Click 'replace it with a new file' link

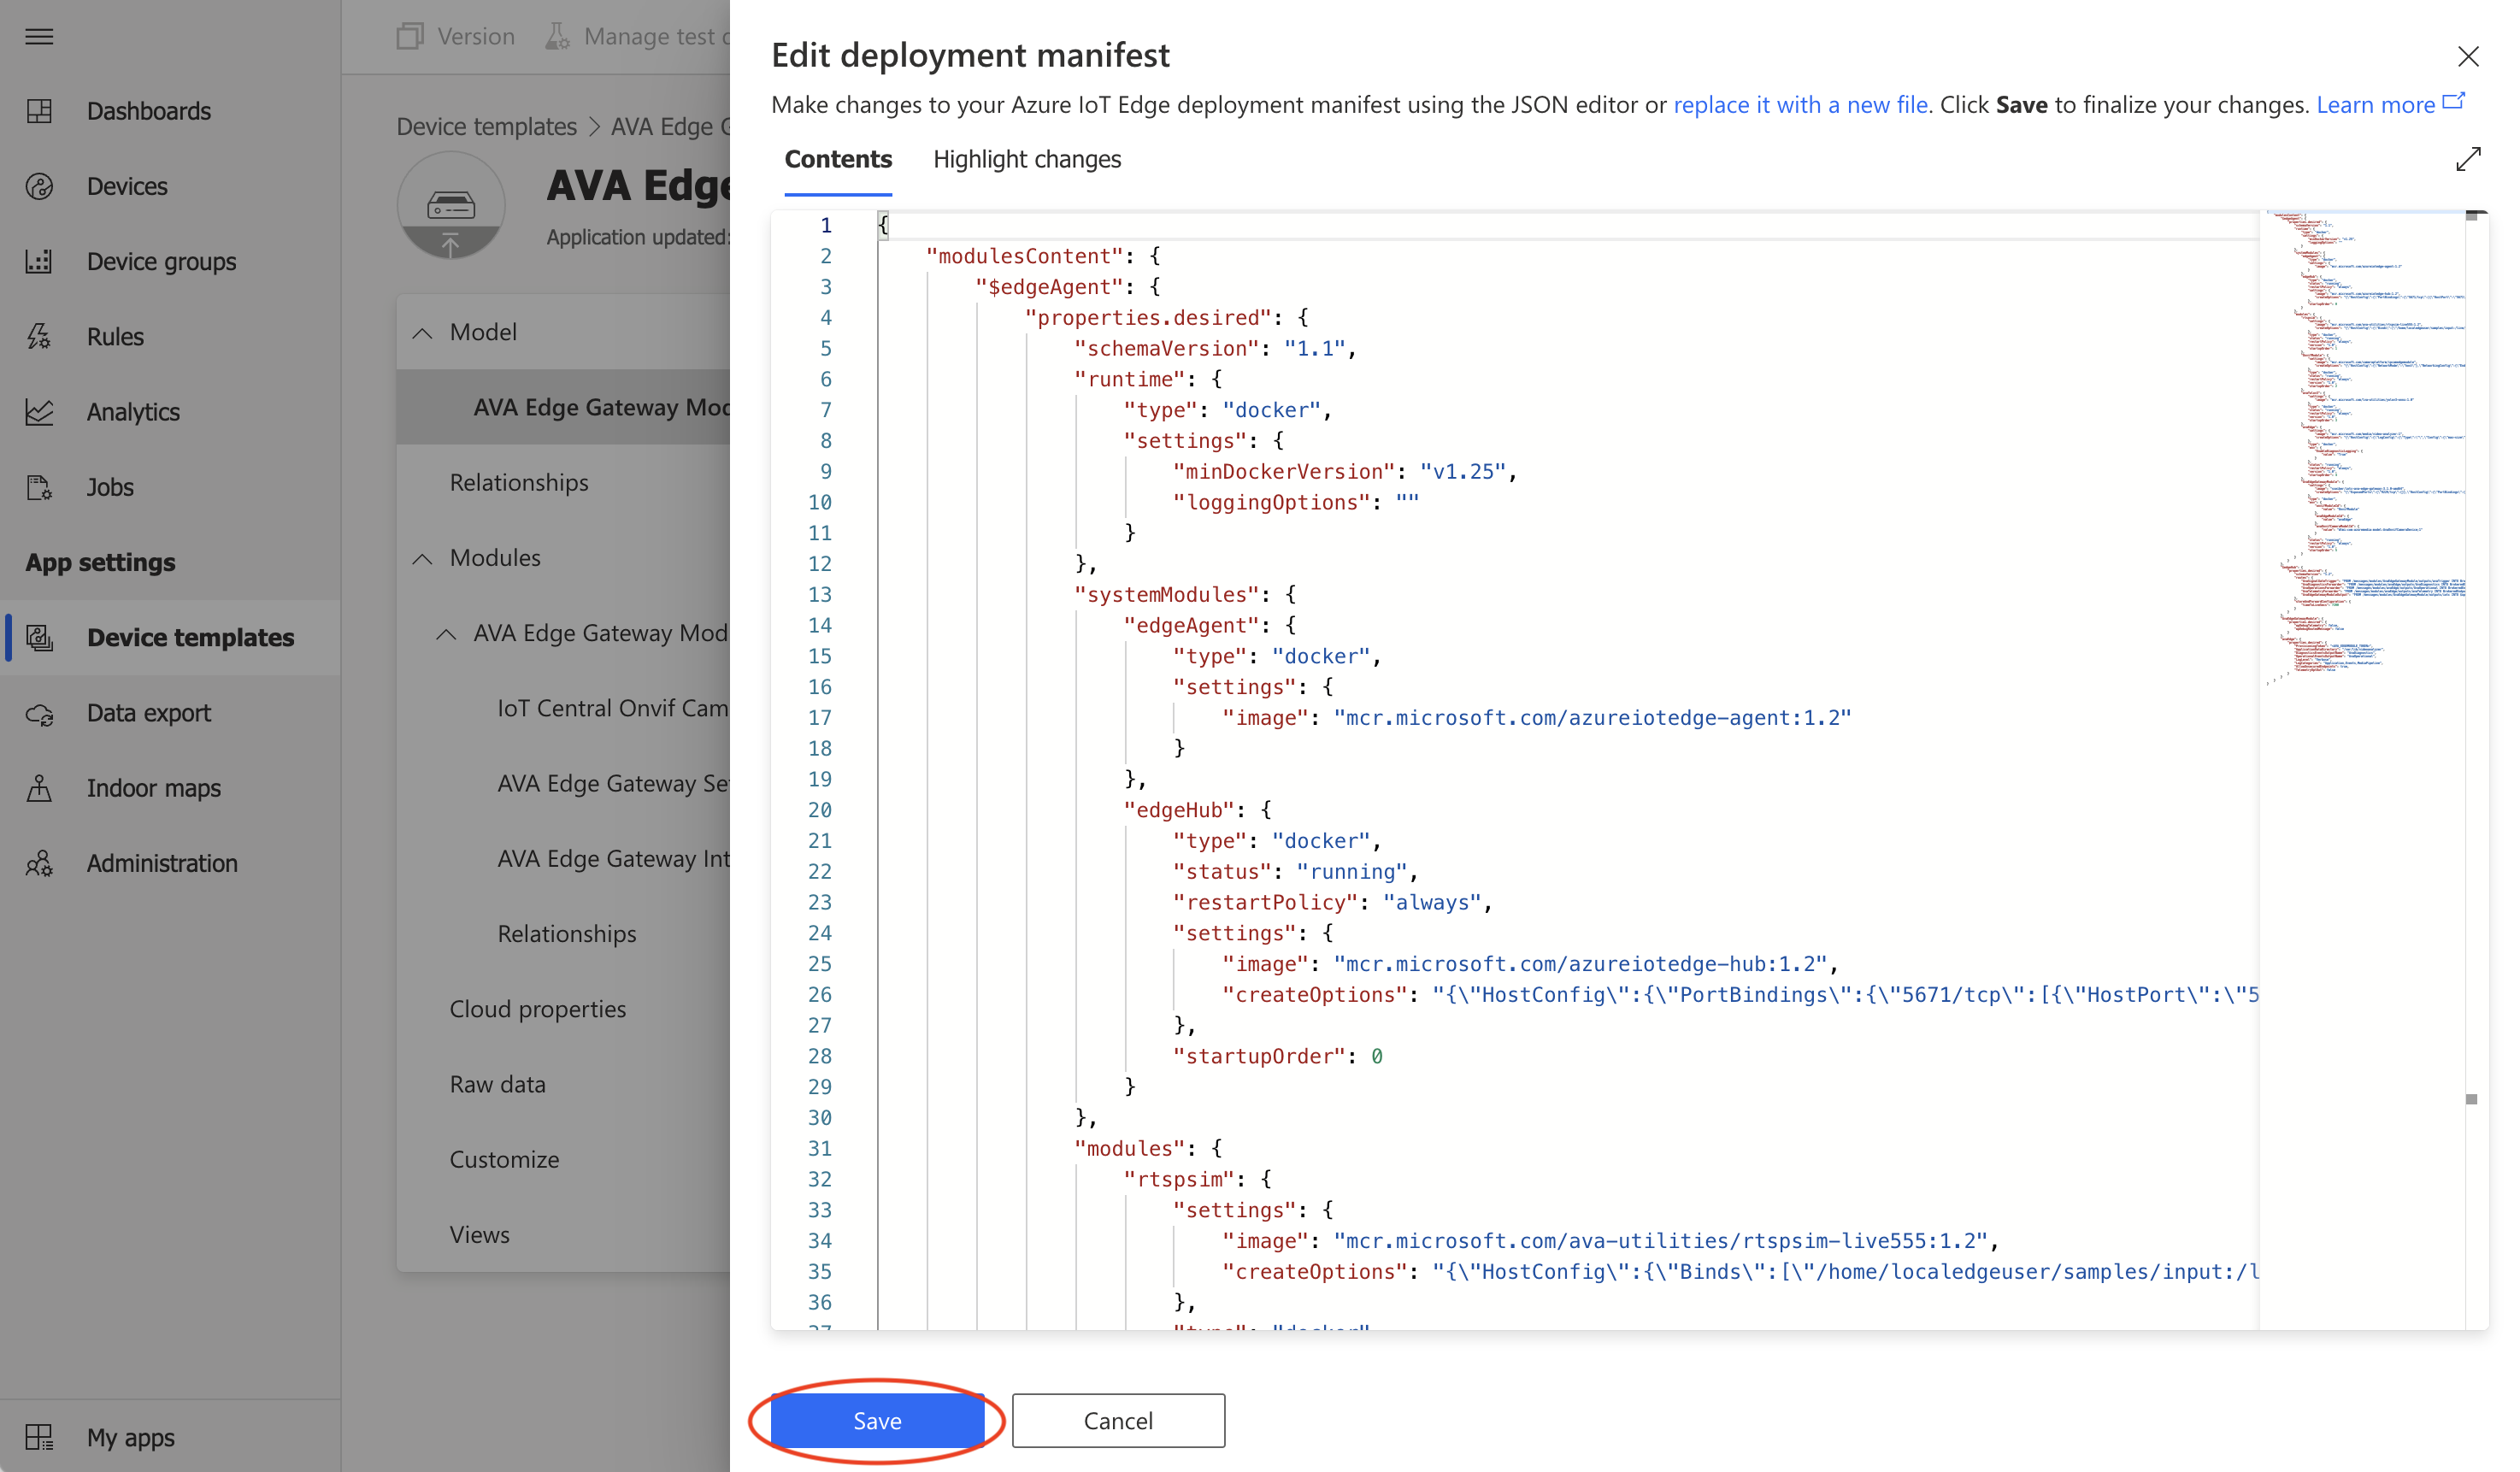[x=1800, y=104]
